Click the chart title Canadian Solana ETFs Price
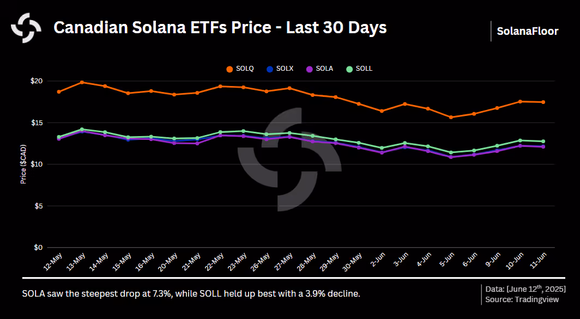 (x=220, y=28)
